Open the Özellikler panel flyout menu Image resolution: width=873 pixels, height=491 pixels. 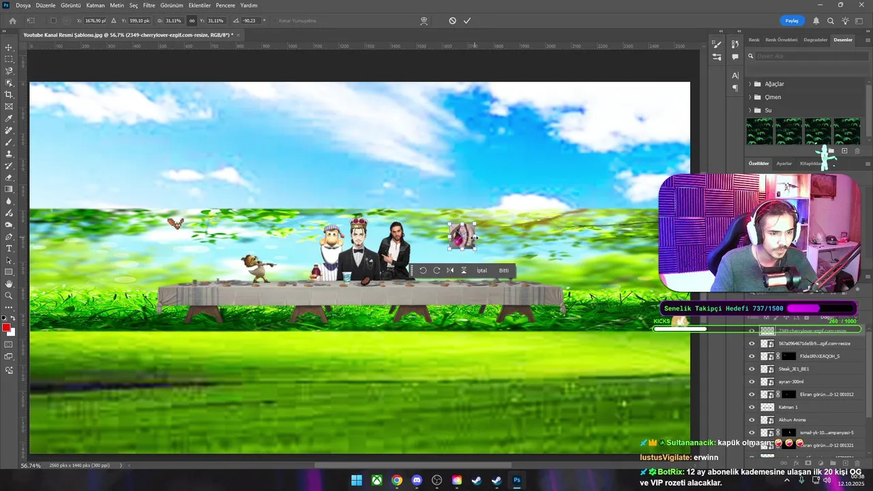(867, 164)
